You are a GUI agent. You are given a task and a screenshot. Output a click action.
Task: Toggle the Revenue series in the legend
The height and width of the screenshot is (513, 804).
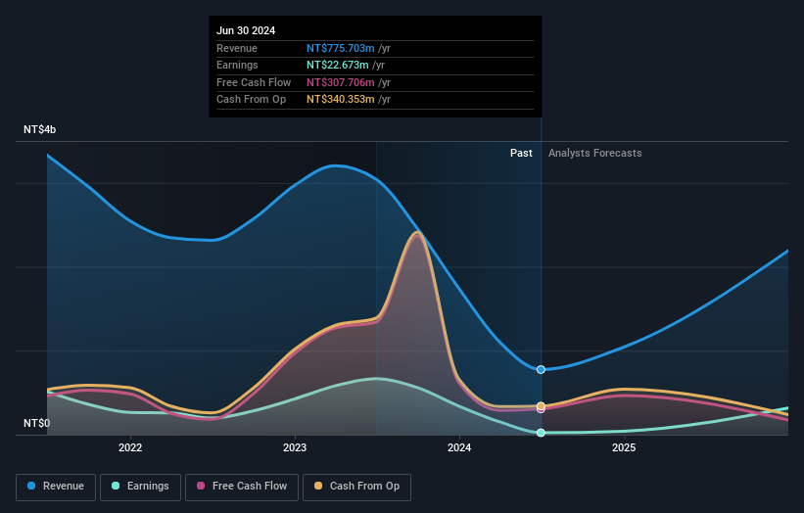point(56,487)
